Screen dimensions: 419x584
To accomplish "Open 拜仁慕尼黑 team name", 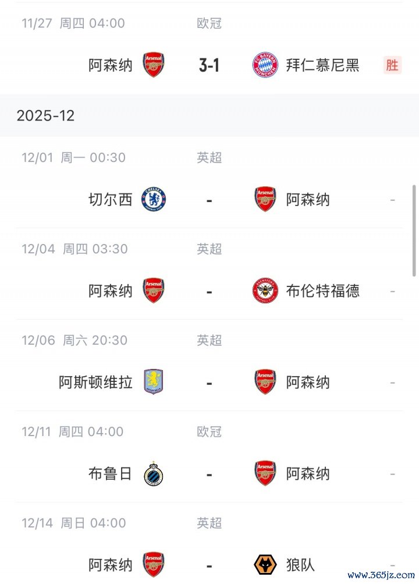I will (x=322, y=65).
